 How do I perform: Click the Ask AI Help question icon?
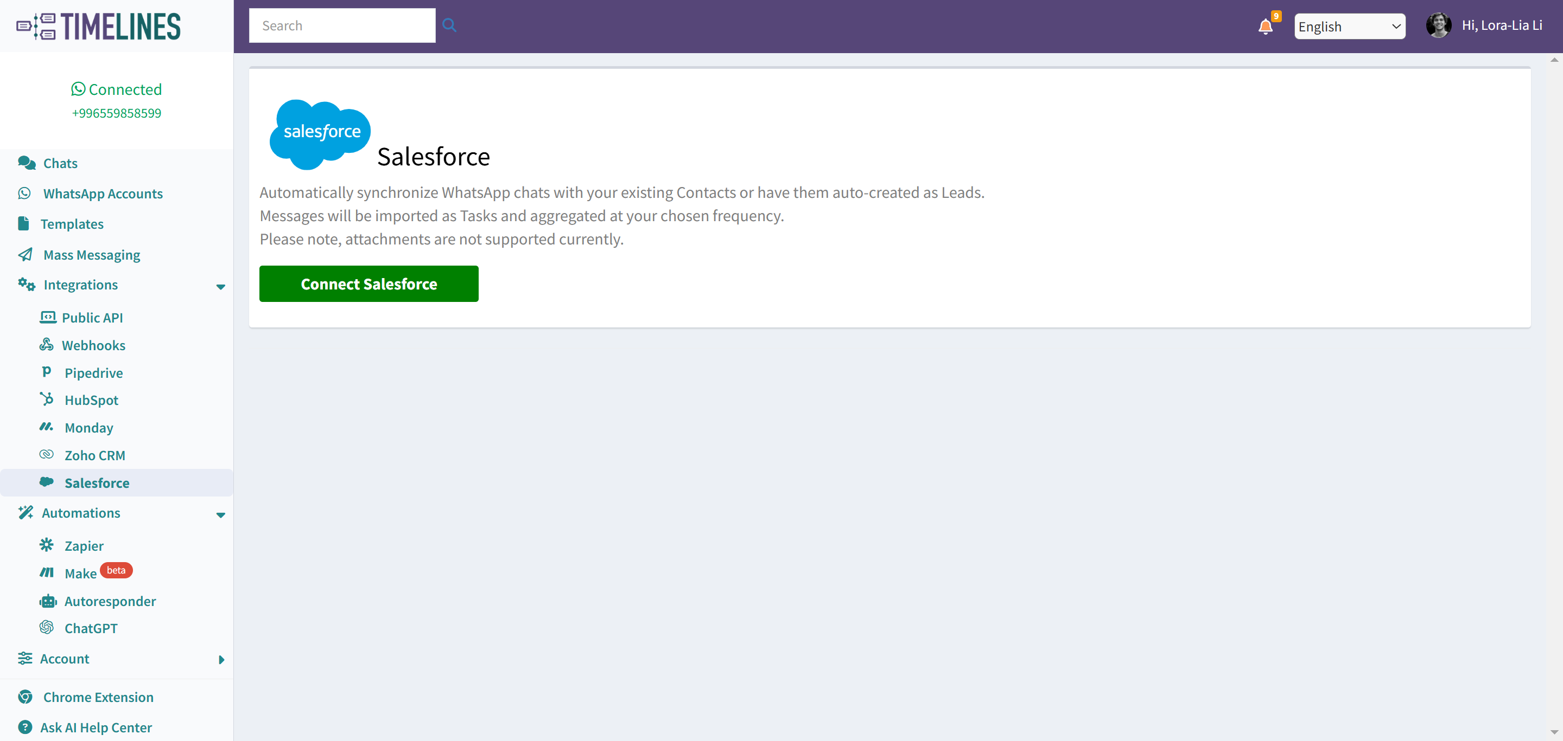25,727
